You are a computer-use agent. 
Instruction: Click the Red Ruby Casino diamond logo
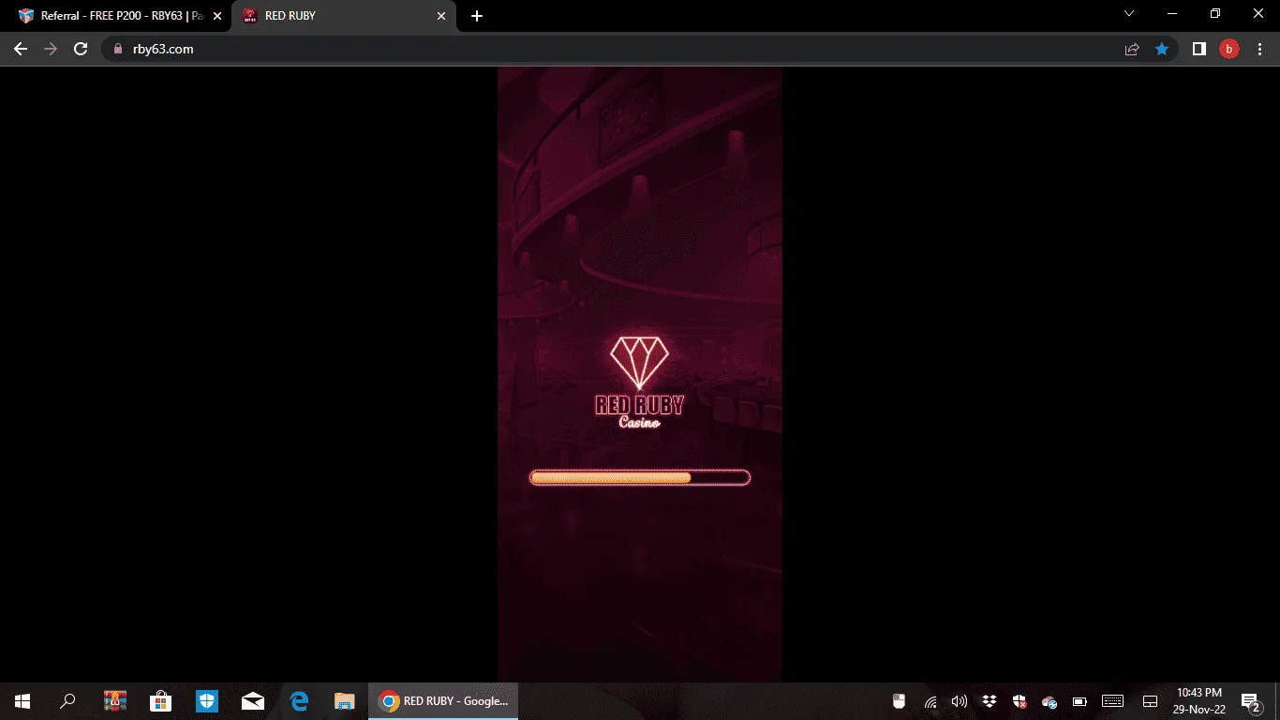pos(640,382)
